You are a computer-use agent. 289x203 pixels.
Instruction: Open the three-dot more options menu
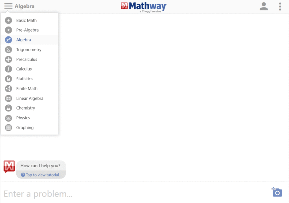280,6
